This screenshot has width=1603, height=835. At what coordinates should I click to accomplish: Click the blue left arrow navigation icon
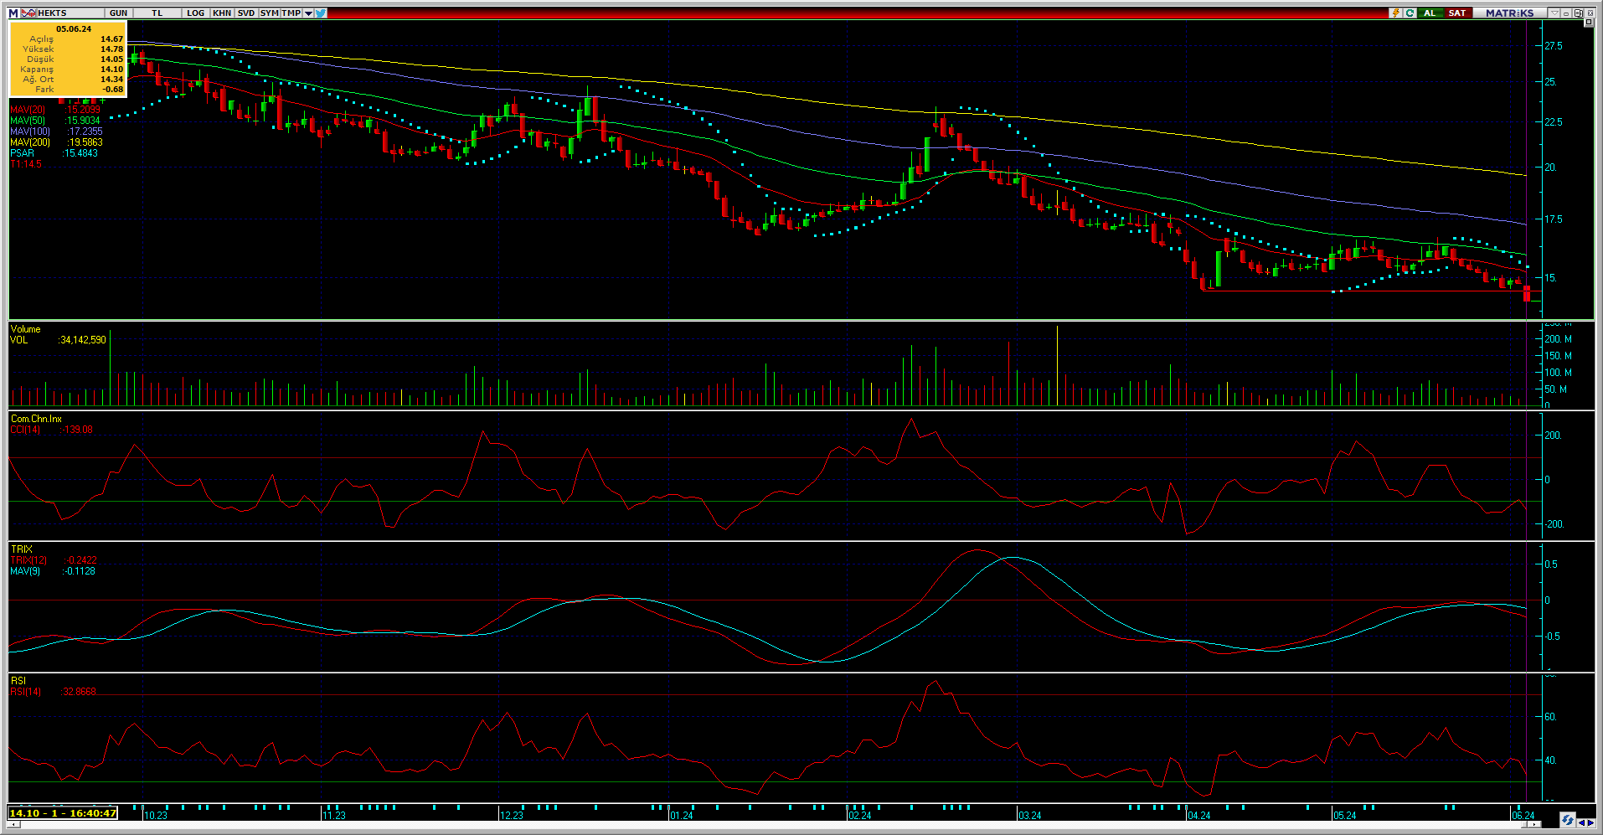(x=1581, y=822)
